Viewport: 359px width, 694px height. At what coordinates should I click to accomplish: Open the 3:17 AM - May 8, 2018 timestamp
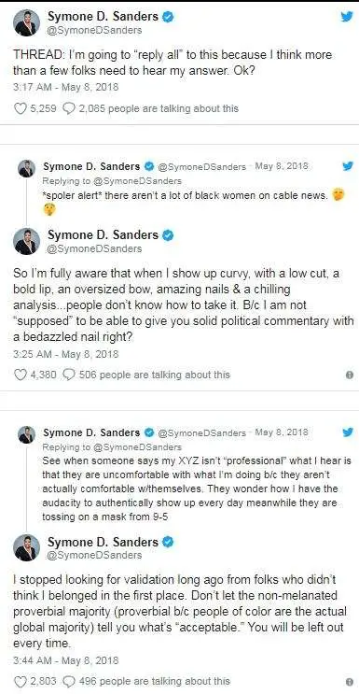click(66, 87)
